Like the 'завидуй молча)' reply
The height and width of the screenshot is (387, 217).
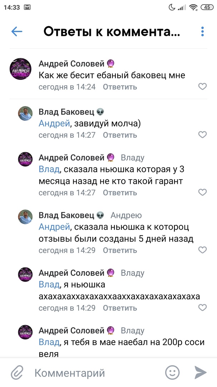click(x=202, y=135)
